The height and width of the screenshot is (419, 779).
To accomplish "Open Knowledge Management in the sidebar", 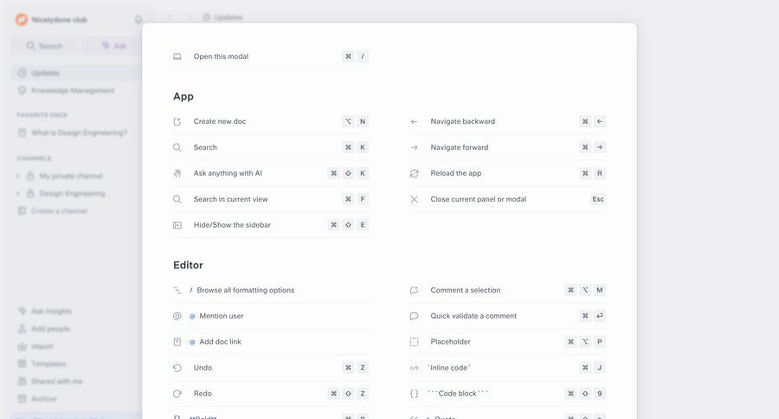I will pos(73,90).
